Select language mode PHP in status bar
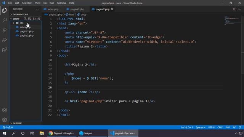The image size is (244, 137). click(228, 127)
